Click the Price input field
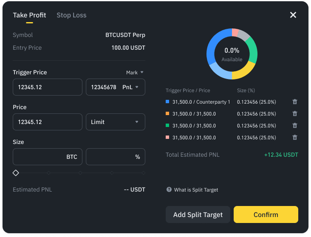 (48, 122)
